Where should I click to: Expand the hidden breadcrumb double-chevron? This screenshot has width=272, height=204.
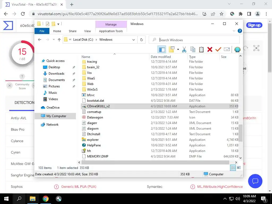[70, 40]
